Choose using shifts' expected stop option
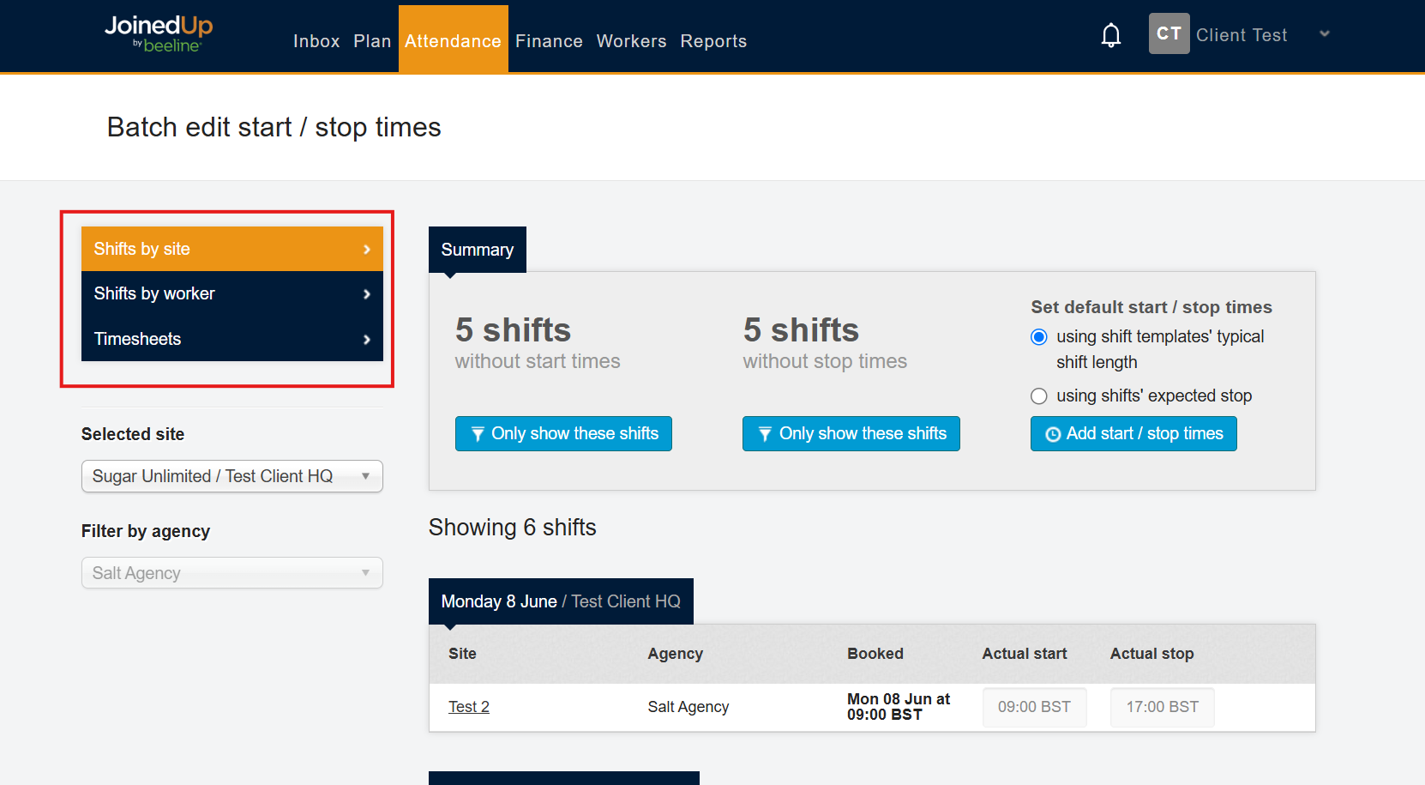This screenshot has width=1425, height=785. tap(1039, 396)
